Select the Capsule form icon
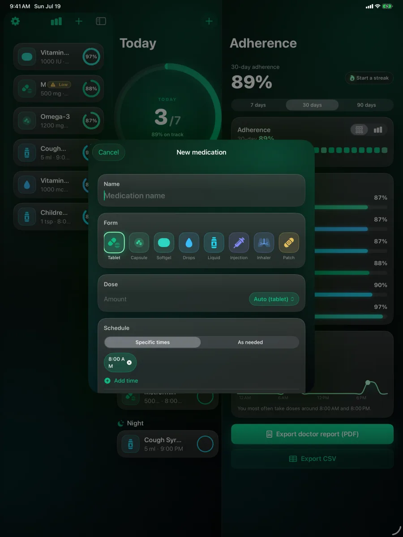This screenshot has height=537, width=403. (x=139, y=243)
